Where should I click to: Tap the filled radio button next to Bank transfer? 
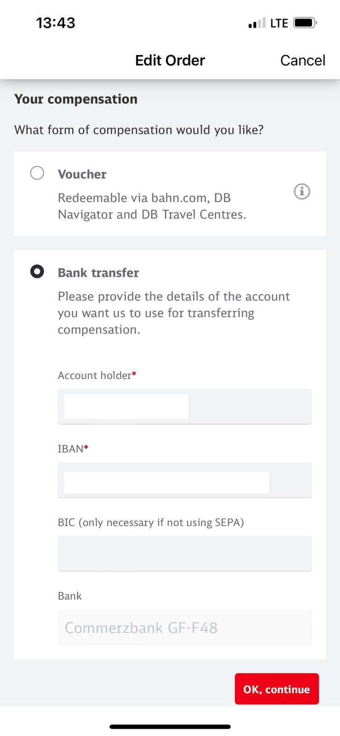(x=37, y=272)
